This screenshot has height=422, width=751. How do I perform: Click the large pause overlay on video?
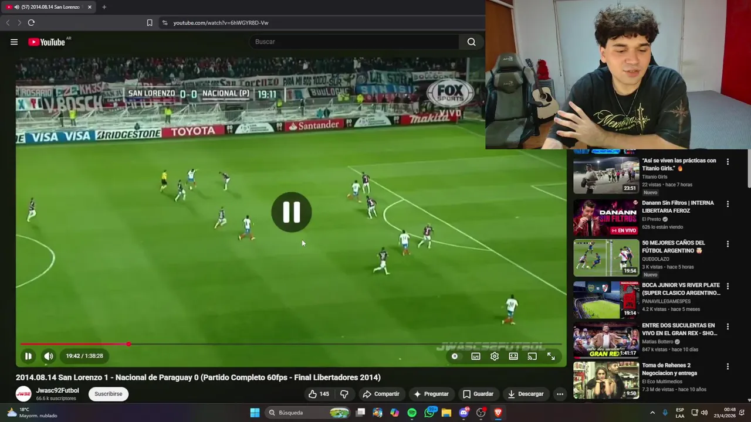click(x=292, y=212)
